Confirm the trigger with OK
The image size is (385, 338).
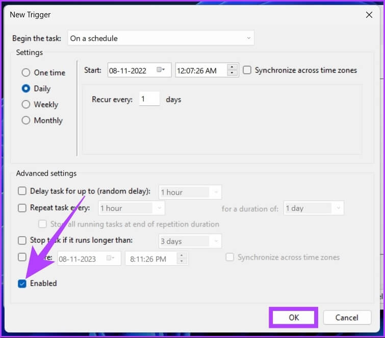293,318
